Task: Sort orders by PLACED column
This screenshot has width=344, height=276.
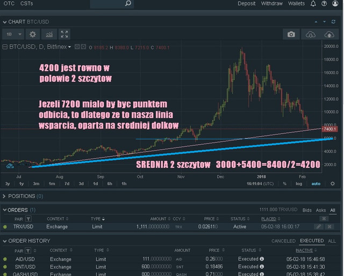Action: coord(271,219)
